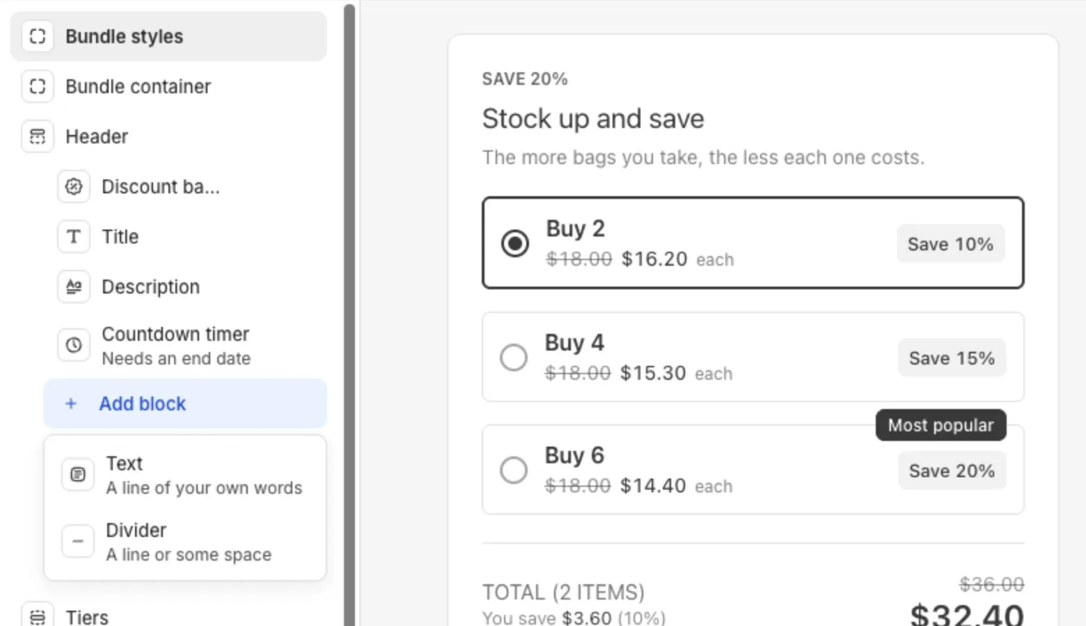Click the SAVE 20% header badge text
The width and height of the screenshot is (1086, 626).
pyautogui.click(x=525, y=79)
